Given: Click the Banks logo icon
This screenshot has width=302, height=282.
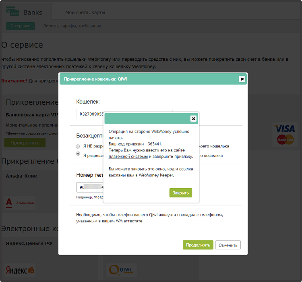Looking at the screenshot, I should pyautogui.click(x=12, y=11).
